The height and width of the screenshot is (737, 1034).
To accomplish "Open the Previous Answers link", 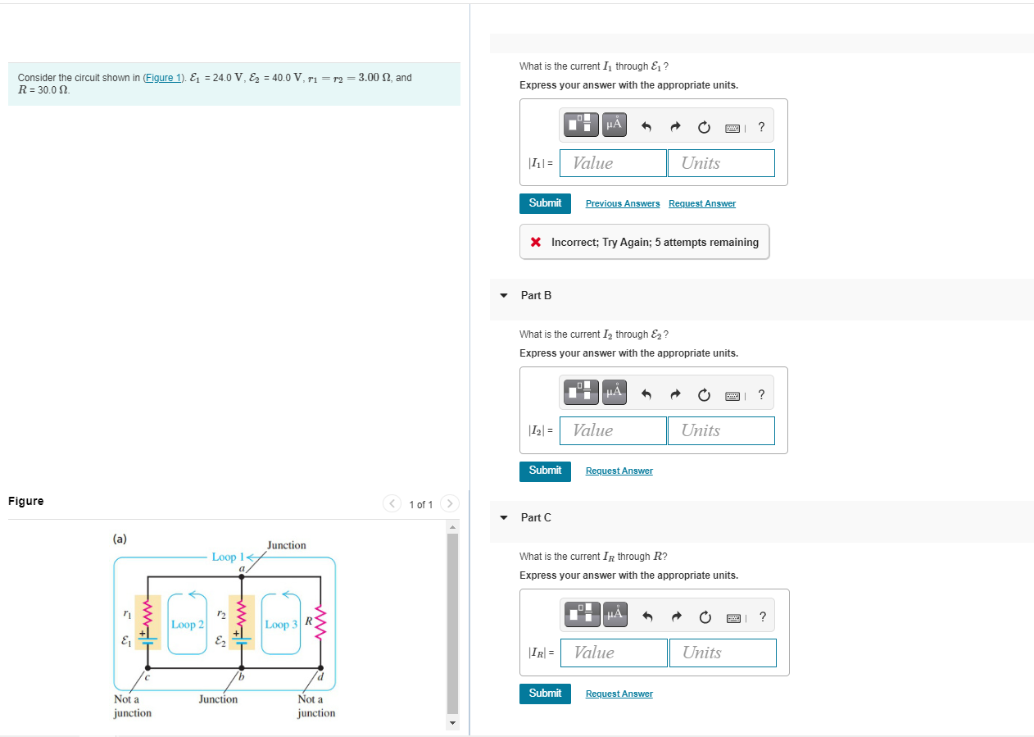I will [x=623, y=203].
